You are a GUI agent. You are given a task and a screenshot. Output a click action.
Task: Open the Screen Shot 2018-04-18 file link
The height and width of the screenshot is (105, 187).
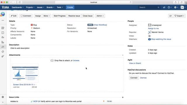pos(24,85)
